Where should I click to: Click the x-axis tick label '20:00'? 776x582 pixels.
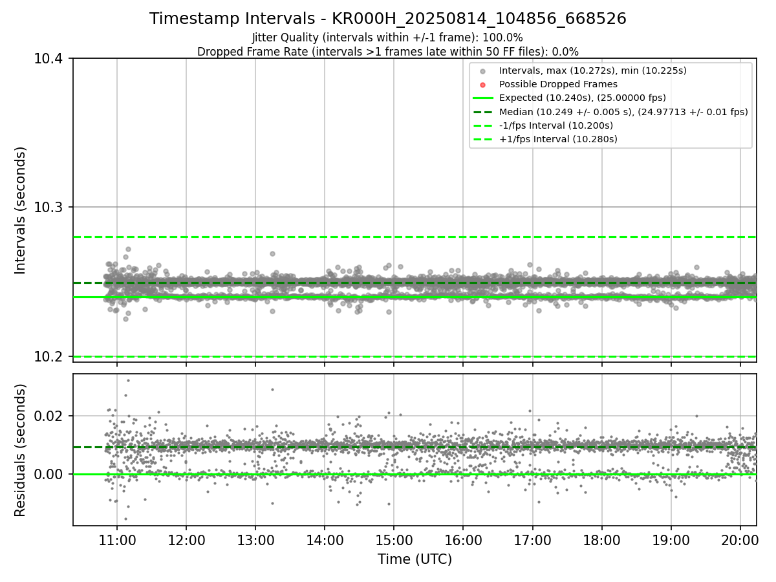coord(740,539)
